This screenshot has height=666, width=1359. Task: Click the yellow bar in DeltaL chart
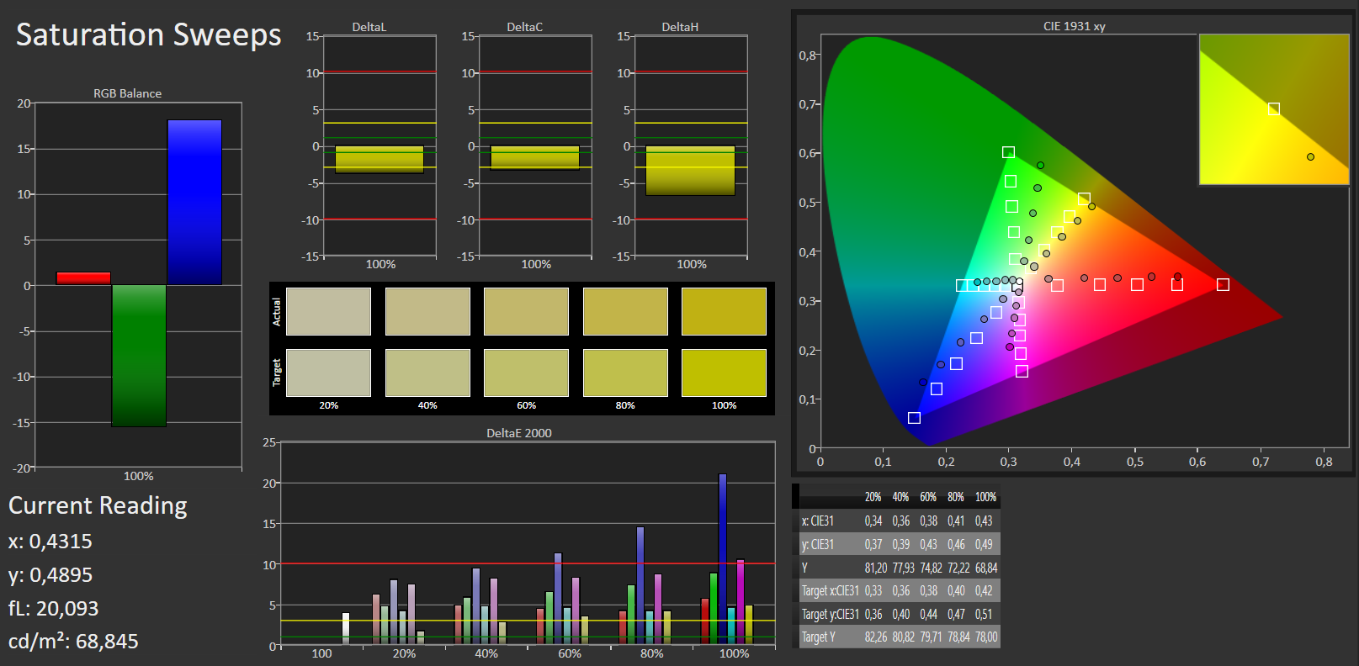[x=380, y=159]
